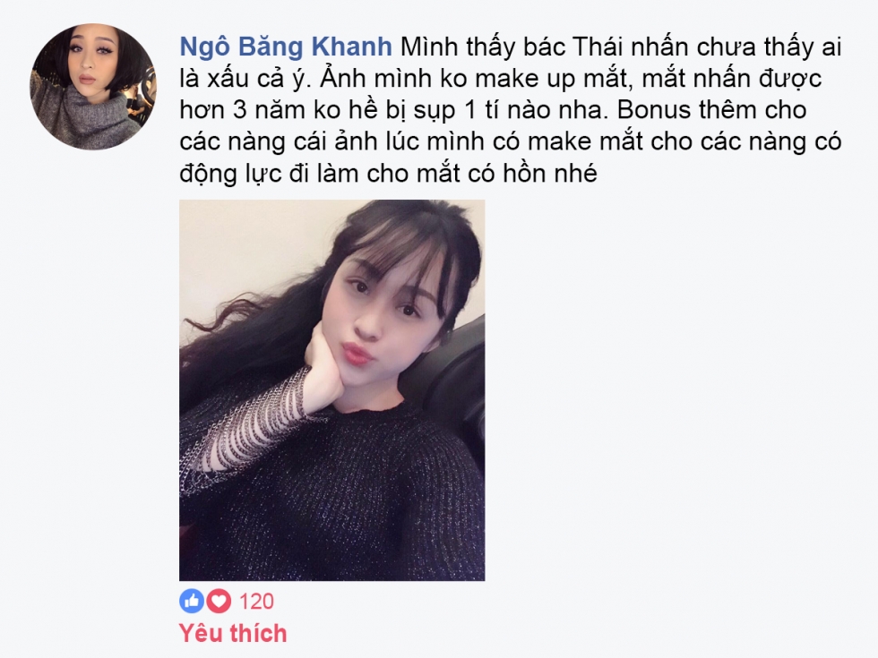Click the first line of the comment text
The image size is (878, 658).
(x=511, y=47)
